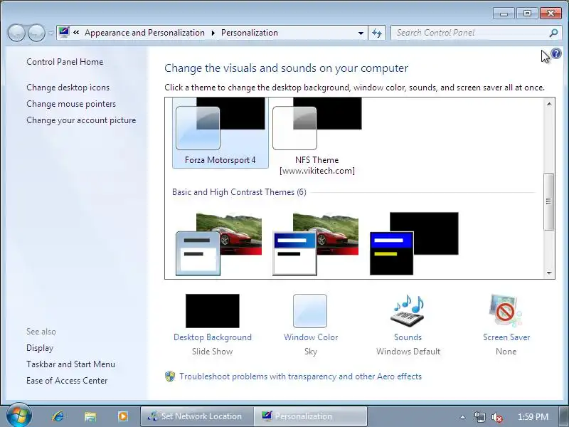Open the Windows Start orb
This screenshot has width=569, height=427.
point(19,416)
